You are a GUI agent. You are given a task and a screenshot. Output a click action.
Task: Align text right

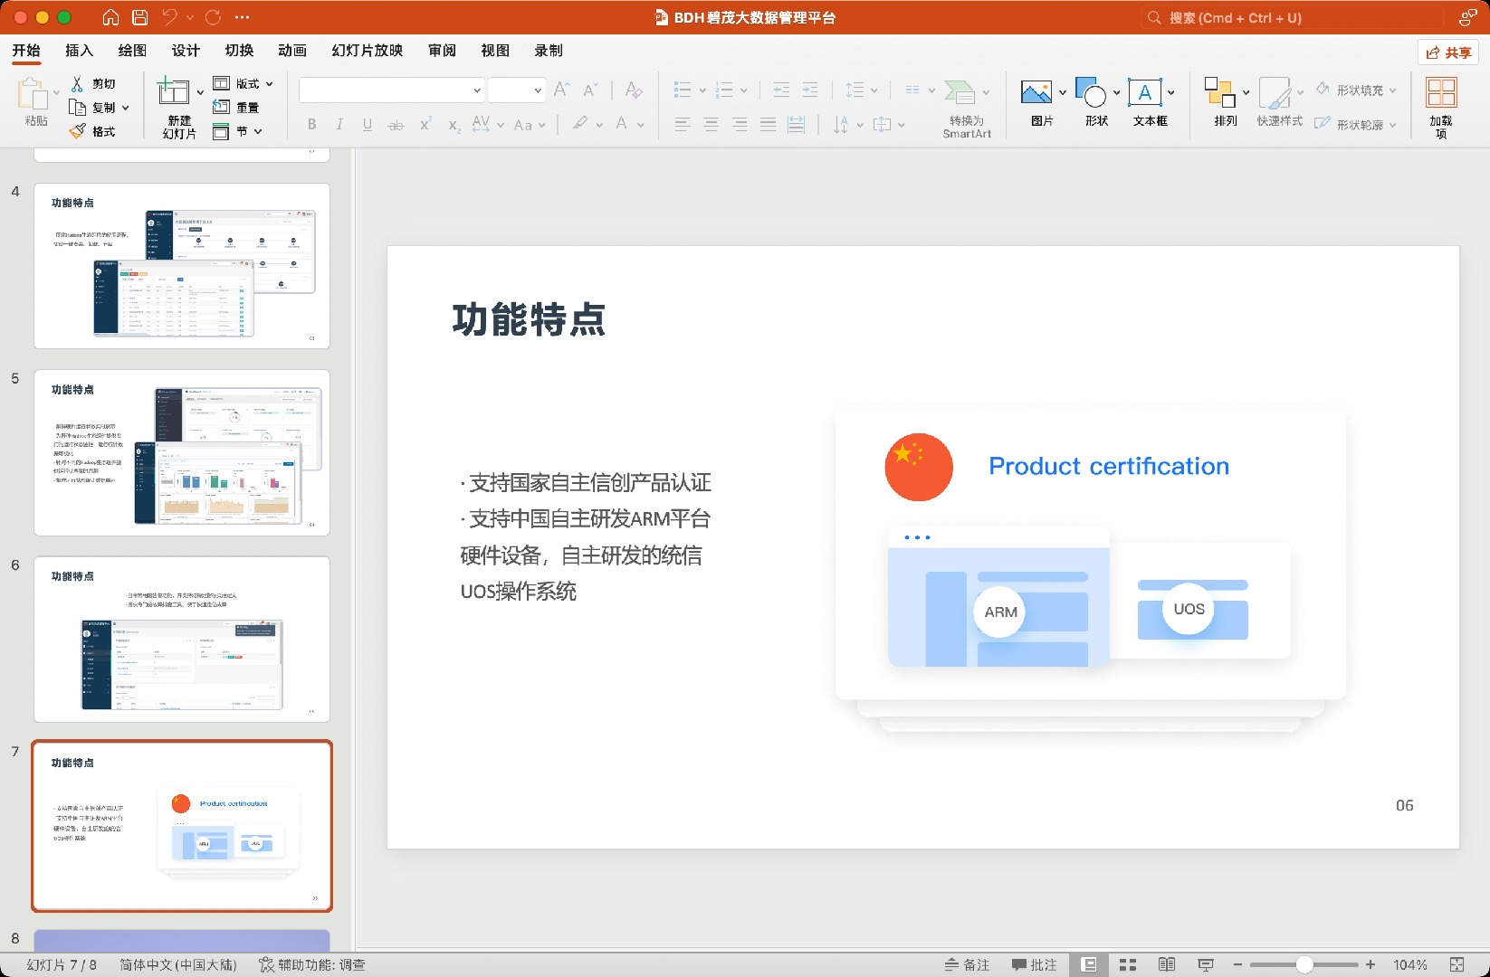pyautogui.click(x=740, y=124)
